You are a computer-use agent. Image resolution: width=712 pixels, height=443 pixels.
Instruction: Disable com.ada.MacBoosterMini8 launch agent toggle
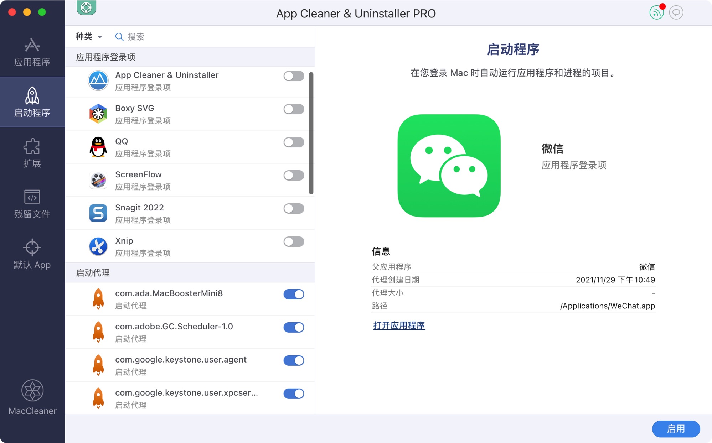(294, 294)
